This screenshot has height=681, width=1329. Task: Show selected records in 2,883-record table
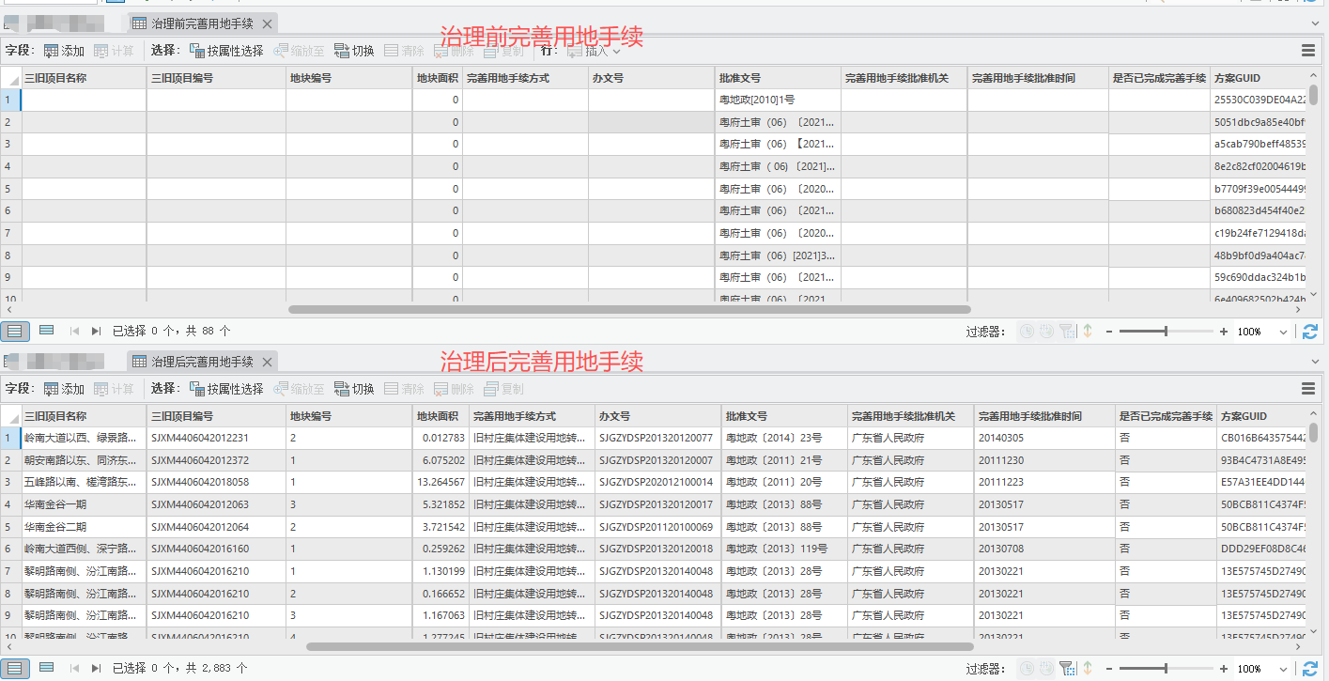pos(46,668)
